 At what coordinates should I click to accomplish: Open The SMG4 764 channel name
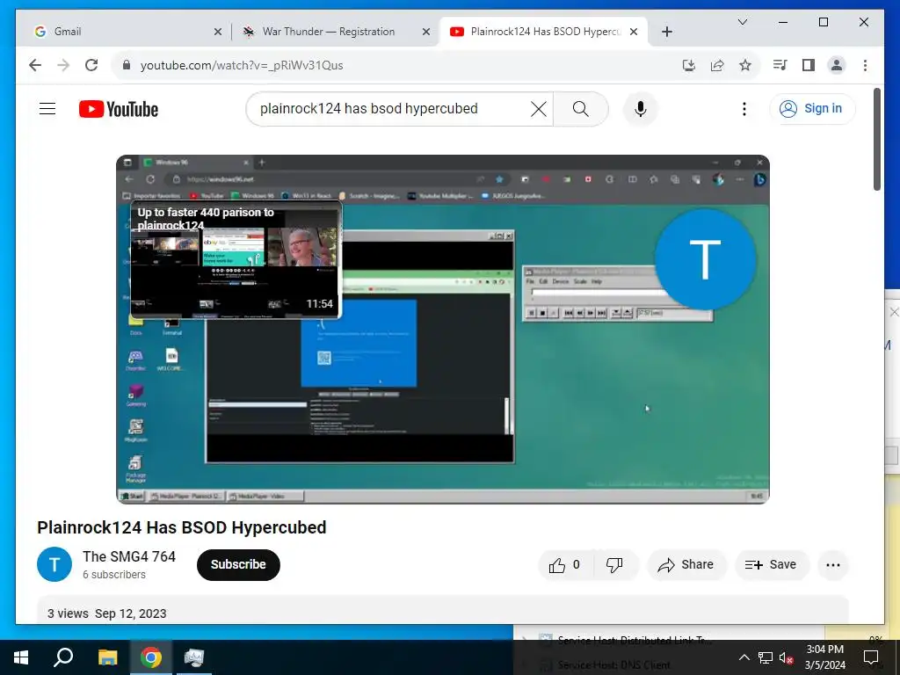pos(129,556)
